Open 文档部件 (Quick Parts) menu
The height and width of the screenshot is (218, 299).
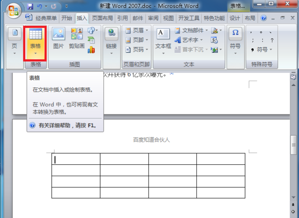[191, 30]
